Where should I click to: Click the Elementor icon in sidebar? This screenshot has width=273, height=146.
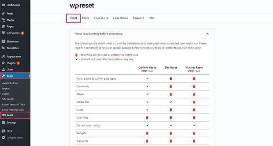point(3,41)
